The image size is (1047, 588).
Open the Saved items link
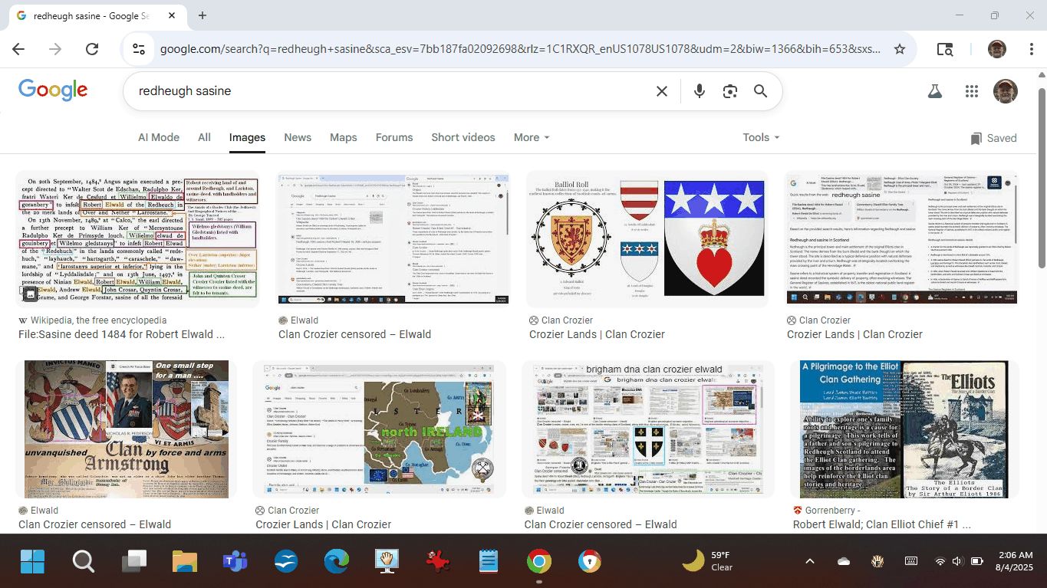pos(993,138)
